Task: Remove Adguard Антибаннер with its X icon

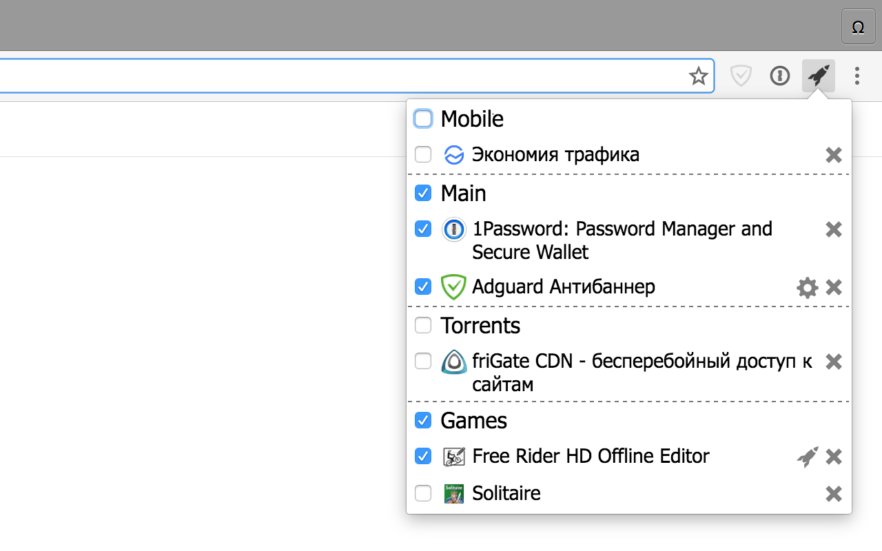Action: coord(834,287)
